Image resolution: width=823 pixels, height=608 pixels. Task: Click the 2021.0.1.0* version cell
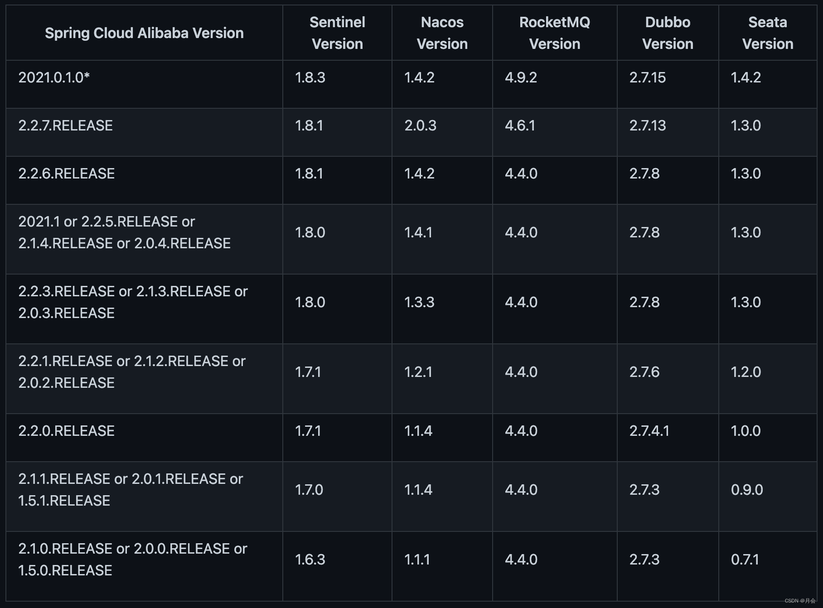coord(54,77)
